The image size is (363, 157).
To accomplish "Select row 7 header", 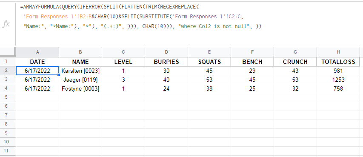I will (x=8, y=115).
